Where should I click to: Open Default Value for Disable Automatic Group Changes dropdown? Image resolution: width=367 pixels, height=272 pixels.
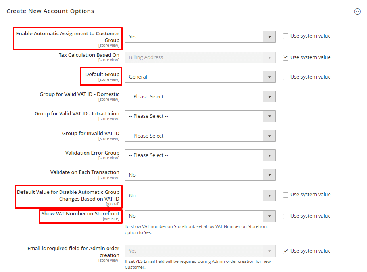[x=270, y=195]
